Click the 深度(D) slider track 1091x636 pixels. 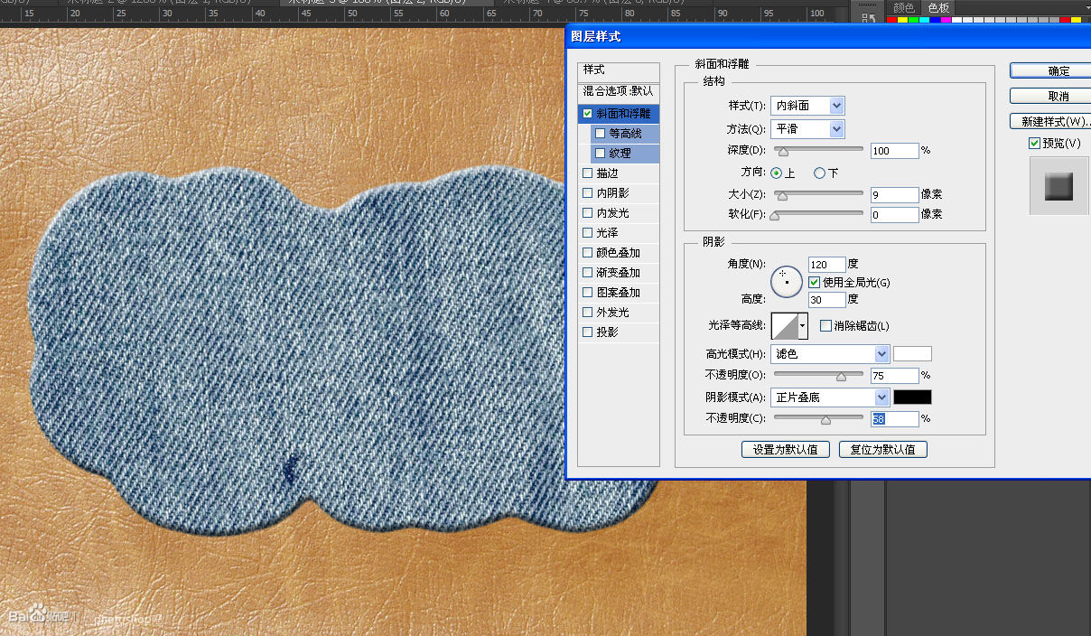click(818, 151)
